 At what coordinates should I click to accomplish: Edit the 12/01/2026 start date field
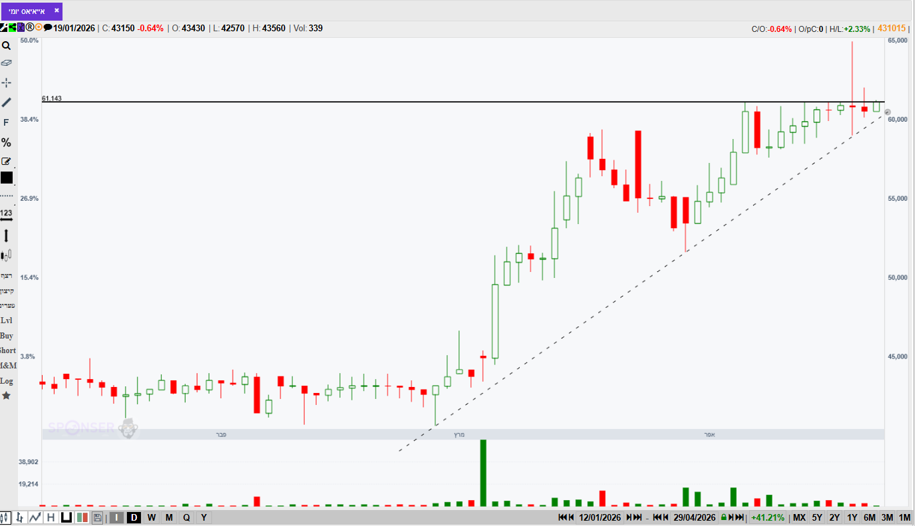[x=600, y=517]
